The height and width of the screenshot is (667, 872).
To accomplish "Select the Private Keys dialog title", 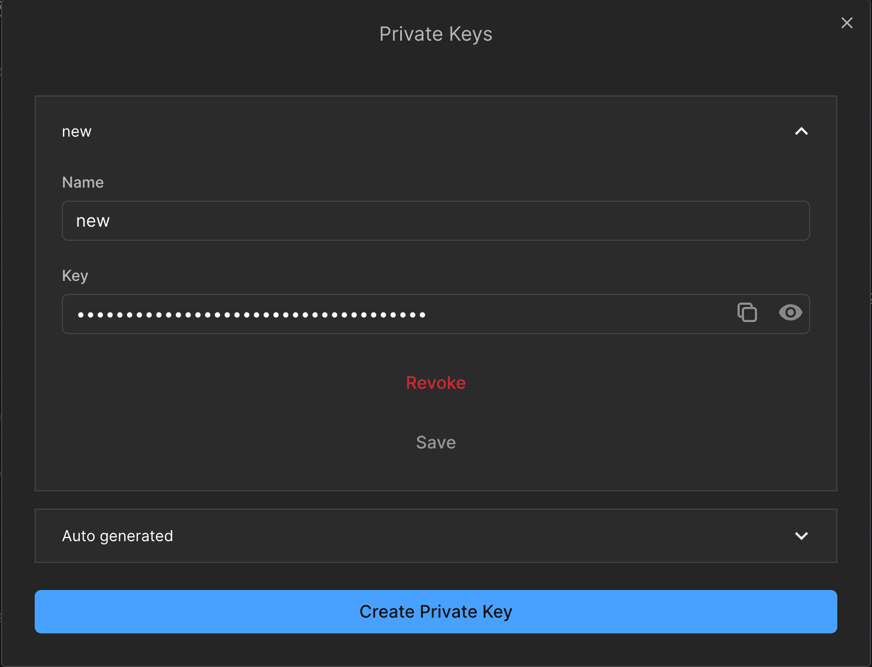I will tap(436, 34).
